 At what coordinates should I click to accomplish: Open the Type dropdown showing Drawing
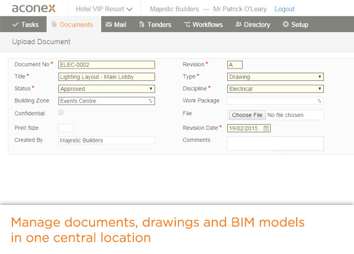[x=275, y=77]
